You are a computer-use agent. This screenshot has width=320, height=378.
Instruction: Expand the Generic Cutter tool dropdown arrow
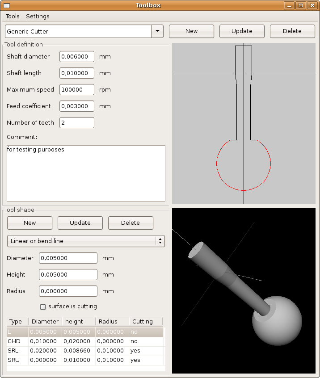pyautogui.click(x=157, y=31)
